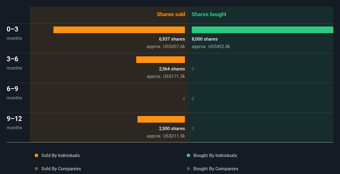Click green Bought By Individuals legend dot
Screen dimensions: 340x174
[x=188, y=155]
